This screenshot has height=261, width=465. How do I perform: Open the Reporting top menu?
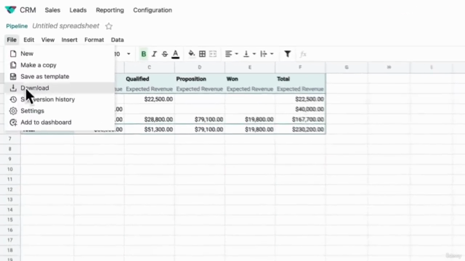click(x=110, y=10)
